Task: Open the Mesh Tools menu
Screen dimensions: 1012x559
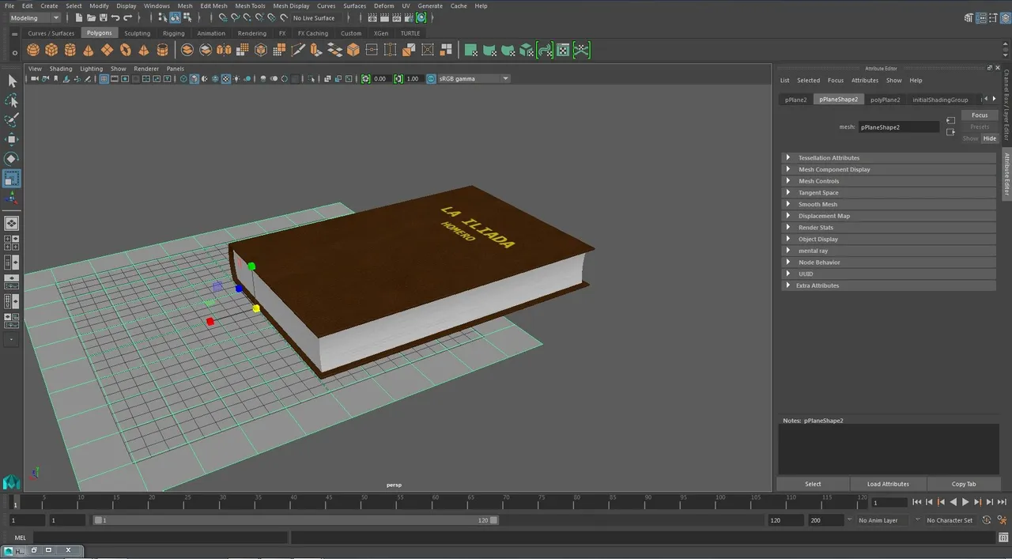Action: [250, 6]
